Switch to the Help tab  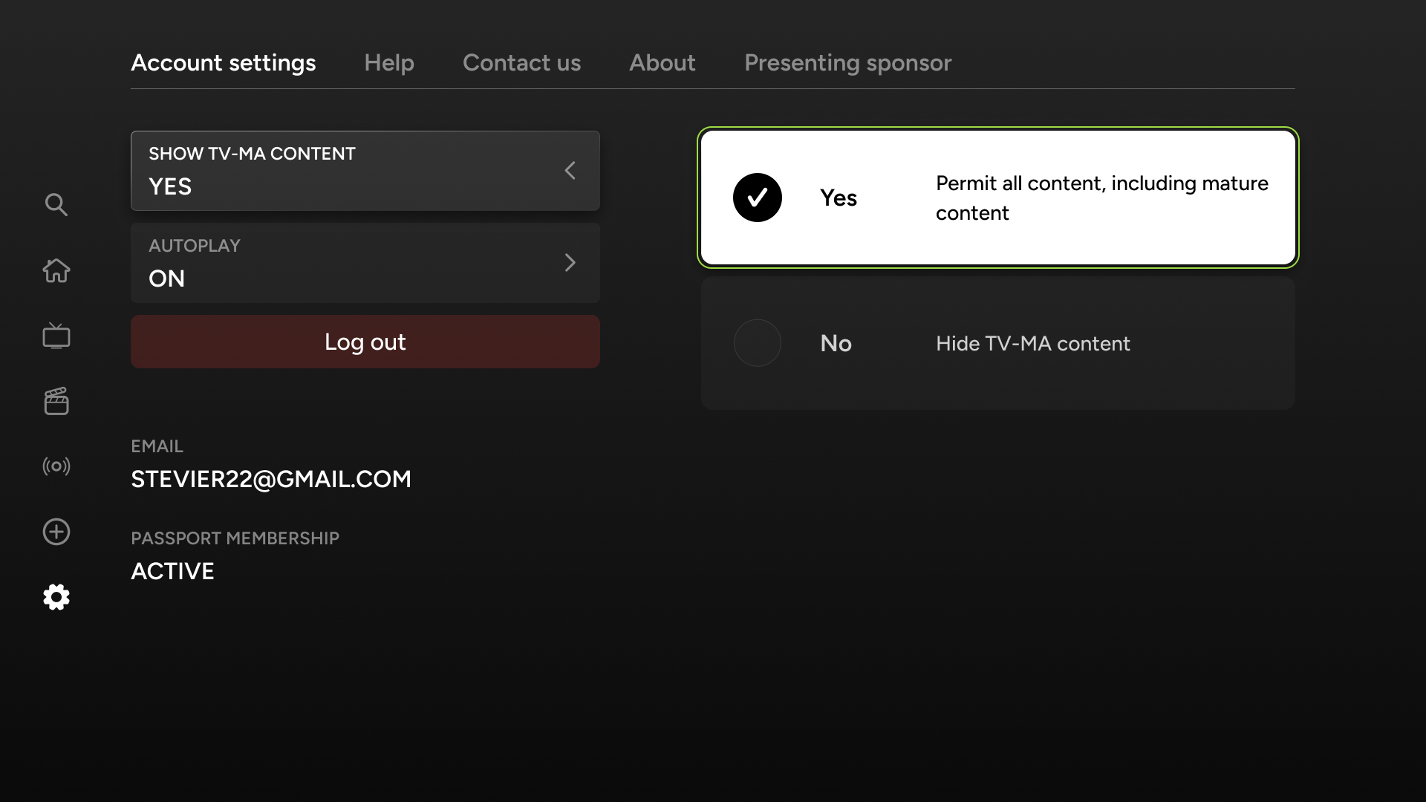tap(389, 63)
